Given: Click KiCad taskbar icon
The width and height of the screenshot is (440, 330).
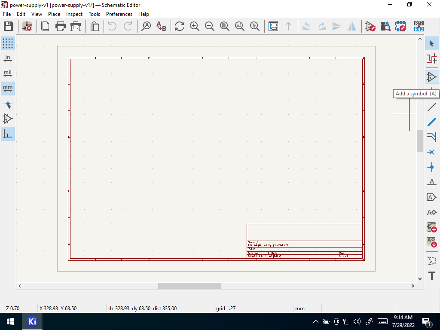Looking at the screenshot, I should pos(32,321).
